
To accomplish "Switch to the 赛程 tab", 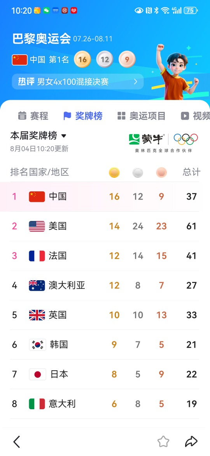I will tap(33, 116).
